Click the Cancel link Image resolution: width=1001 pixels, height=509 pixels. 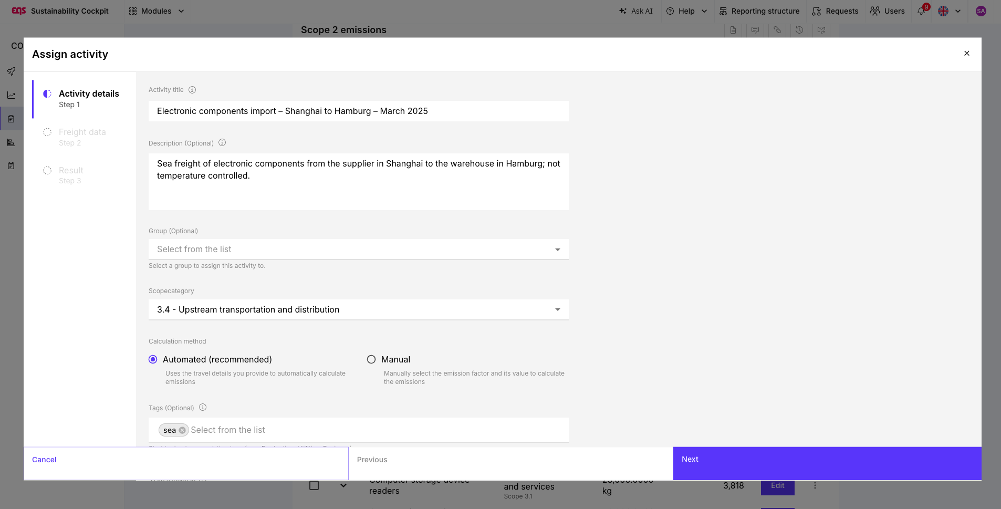(x=44, y=460)
